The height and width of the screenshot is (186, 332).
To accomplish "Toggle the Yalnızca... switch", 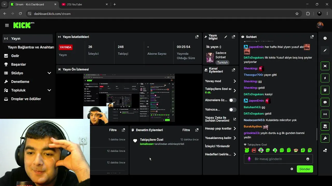I will (233, 110).
